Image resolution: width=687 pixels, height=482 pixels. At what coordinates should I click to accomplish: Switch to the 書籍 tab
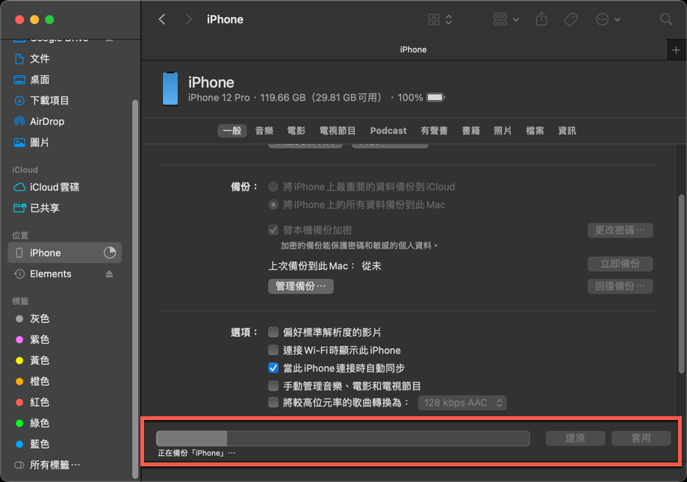470,131
